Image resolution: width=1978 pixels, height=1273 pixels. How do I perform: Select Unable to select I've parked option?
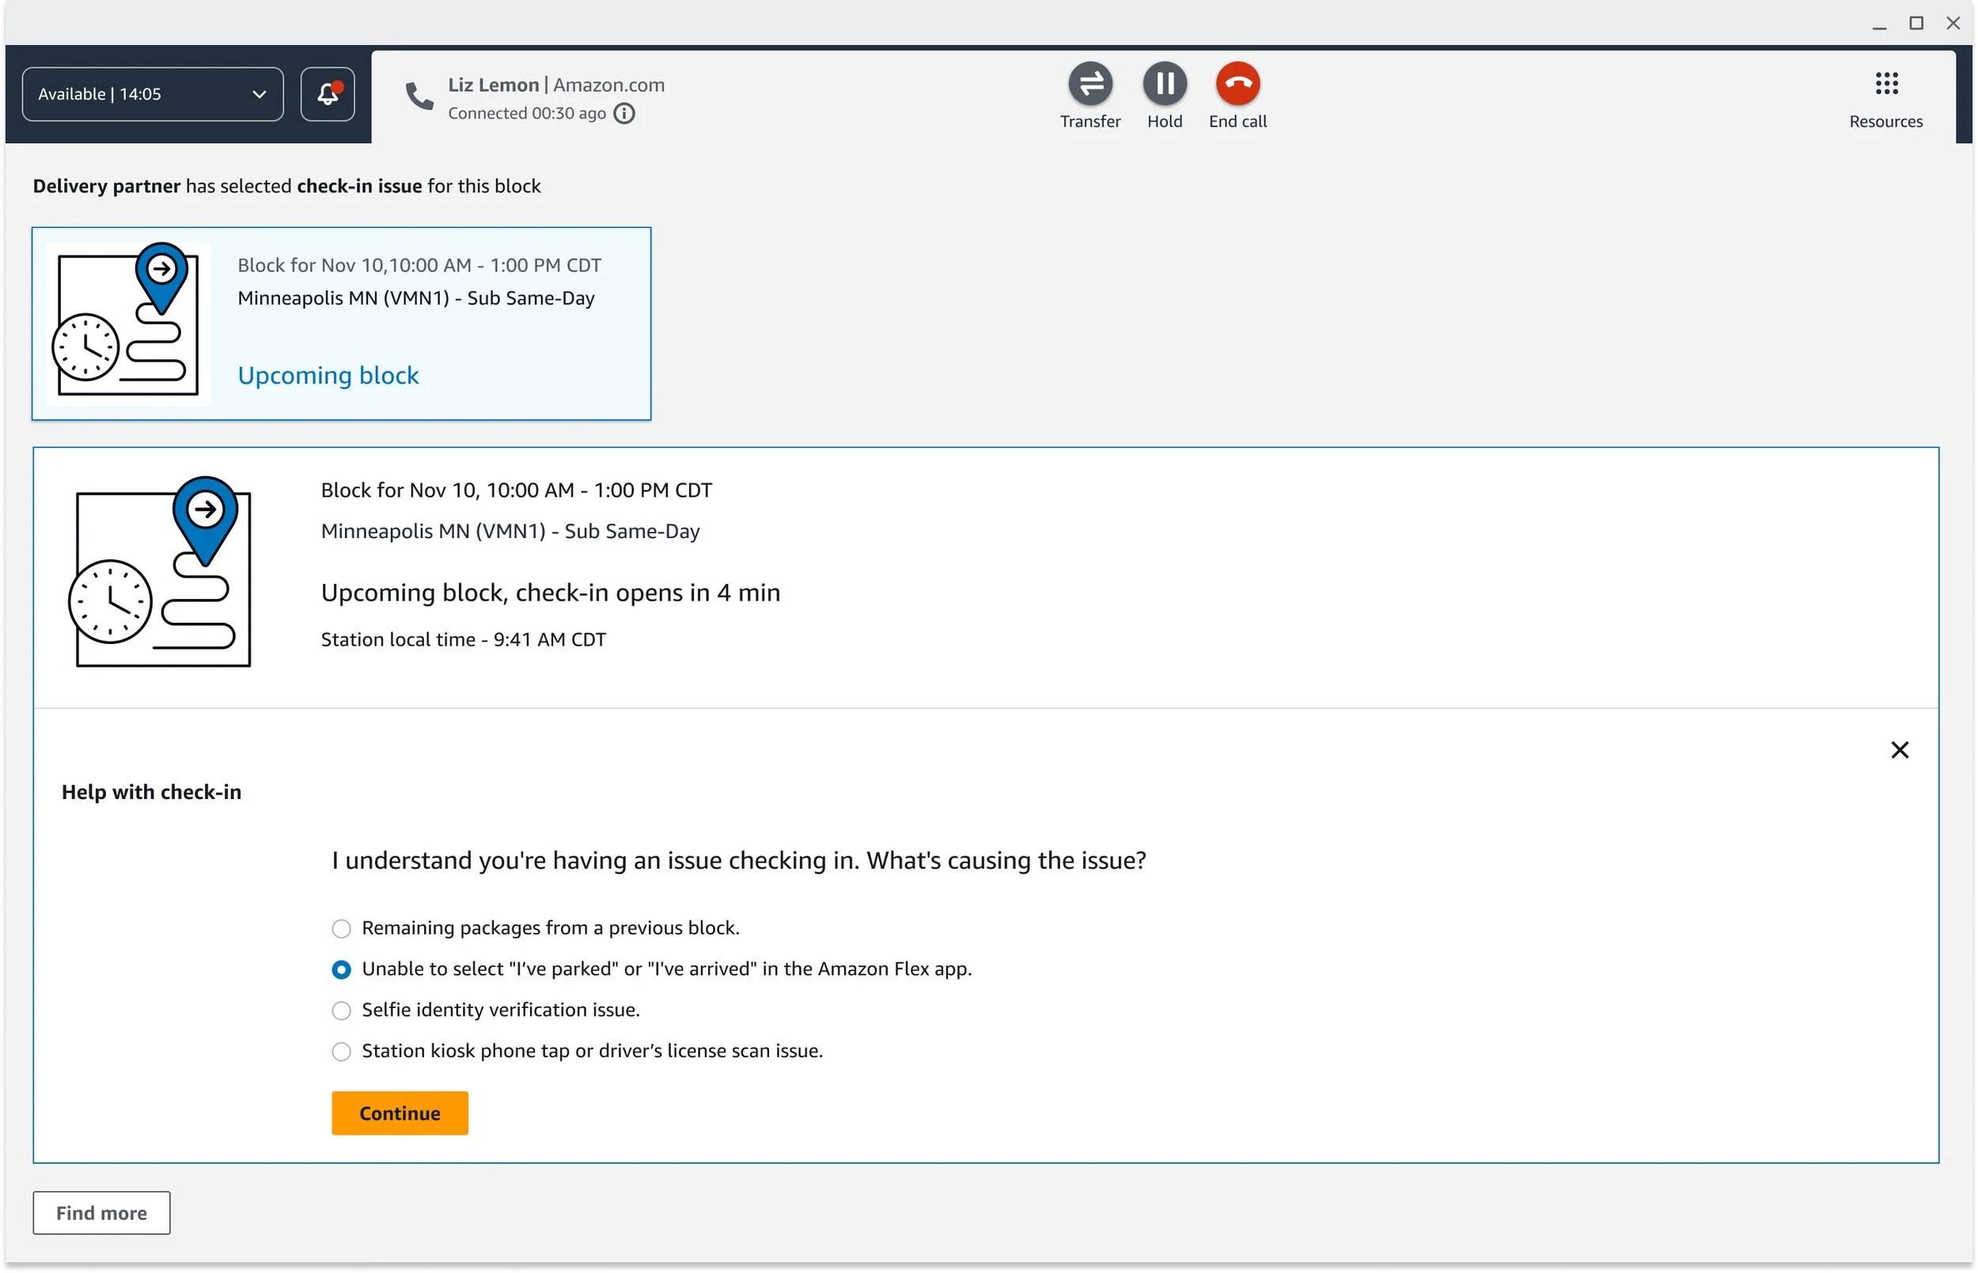click(341, 970)
